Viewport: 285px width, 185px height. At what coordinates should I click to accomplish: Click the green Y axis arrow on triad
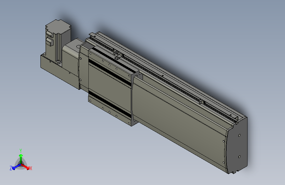point(21,158)
